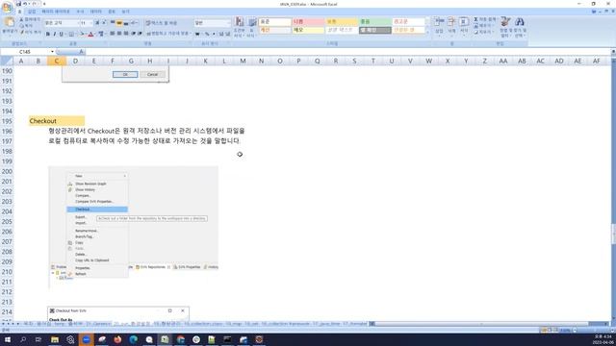Select column header C
Viewport: 616px width, 346px height.
click(57, 61)
